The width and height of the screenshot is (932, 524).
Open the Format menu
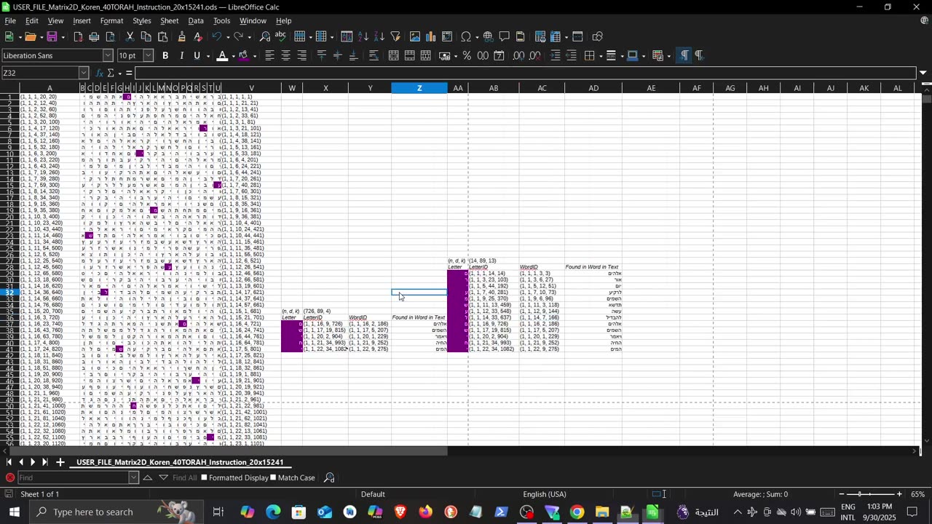[x=111, y=20]
